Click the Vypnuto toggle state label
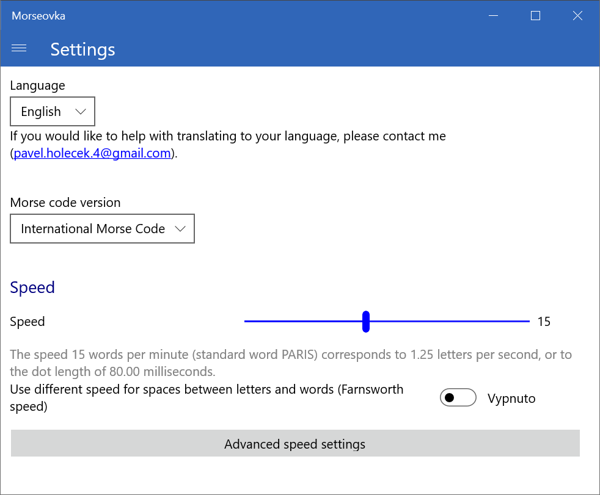The height and width of the screenshot is (495, 600). [511, 399]
